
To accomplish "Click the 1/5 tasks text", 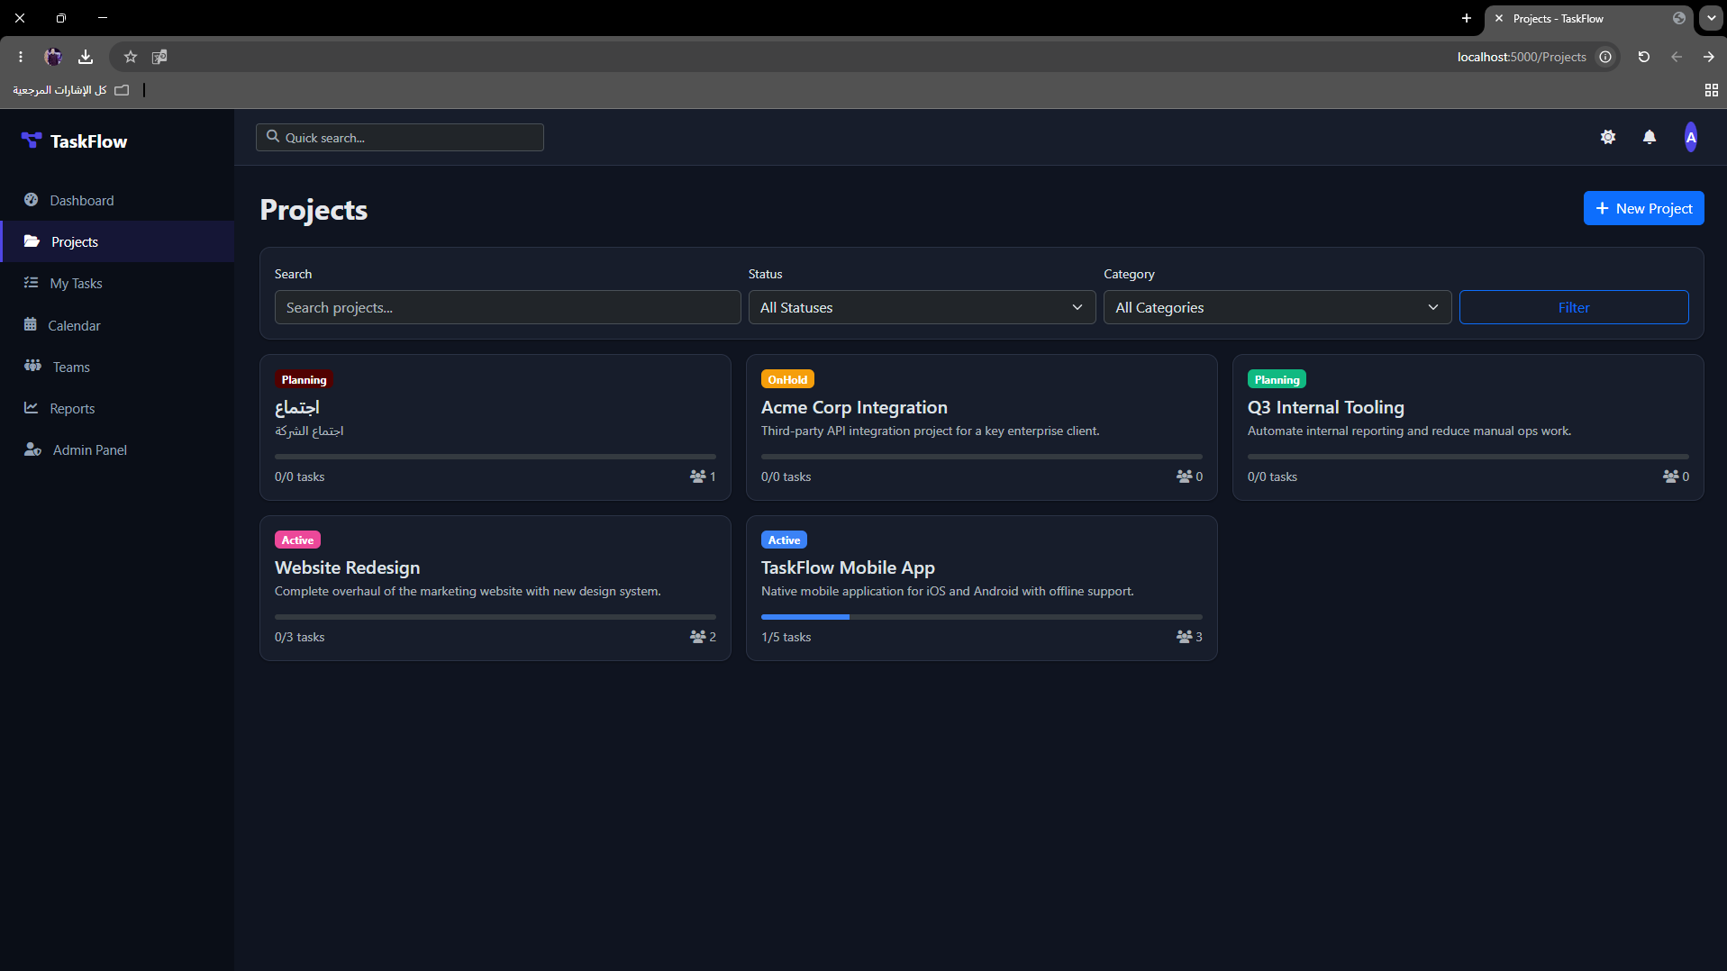I will tap(786, 637).
